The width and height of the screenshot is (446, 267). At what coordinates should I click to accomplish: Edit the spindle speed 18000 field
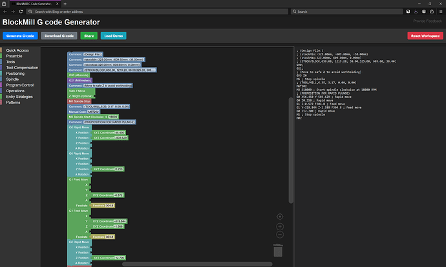click(x=113, y=117)
